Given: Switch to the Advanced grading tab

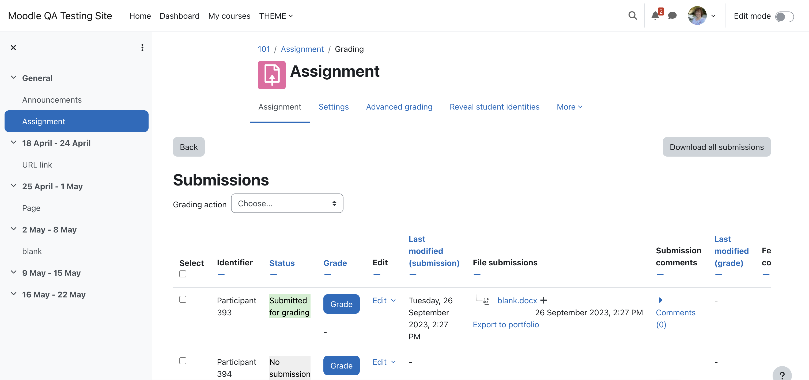Looking at the screenshot, I should 399,107.
